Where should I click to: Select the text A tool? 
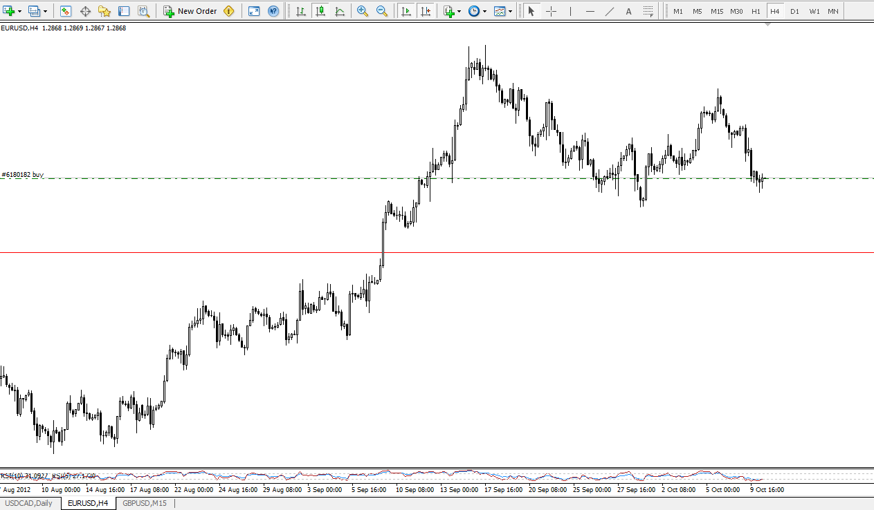click(628, 11)
